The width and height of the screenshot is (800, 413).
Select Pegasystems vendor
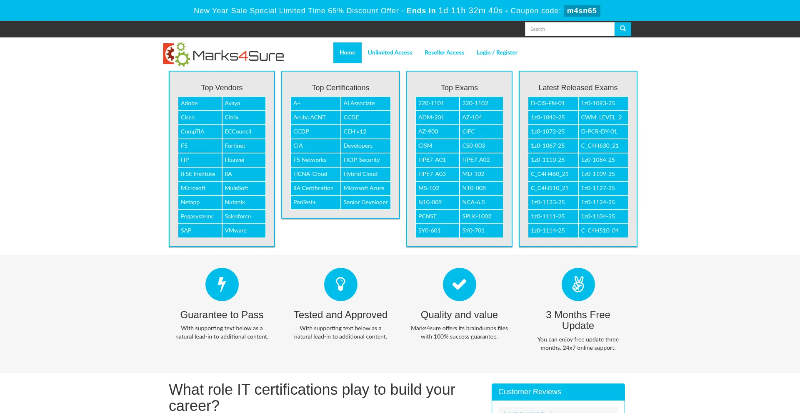pos(200,216)
